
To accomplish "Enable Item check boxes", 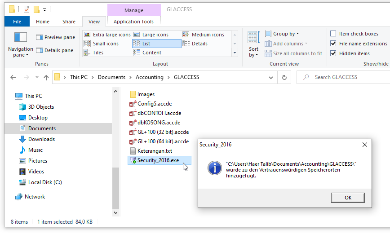I will point(333,34).
